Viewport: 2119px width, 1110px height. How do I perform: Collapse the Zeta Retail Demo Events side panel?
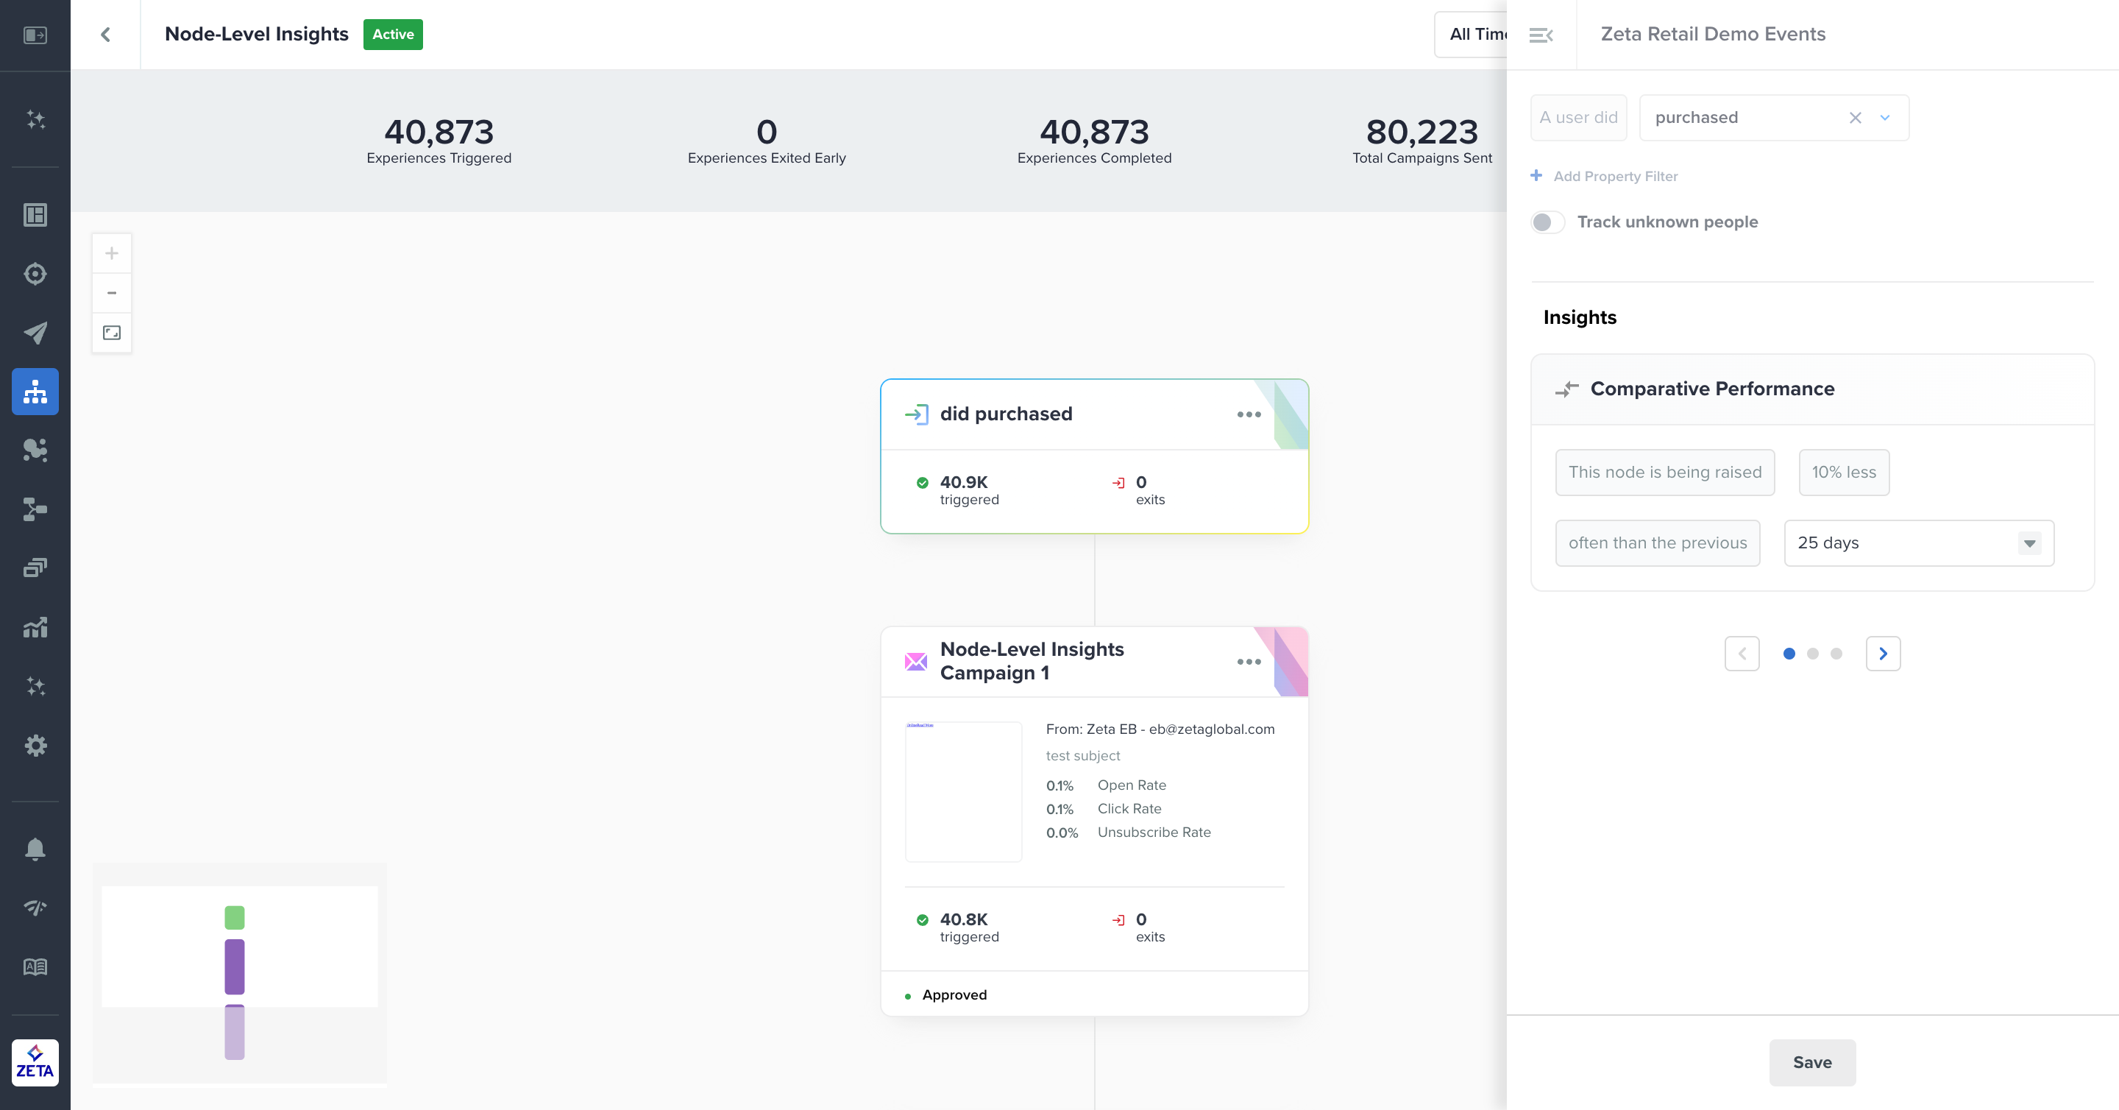[x=1541, y=35]
